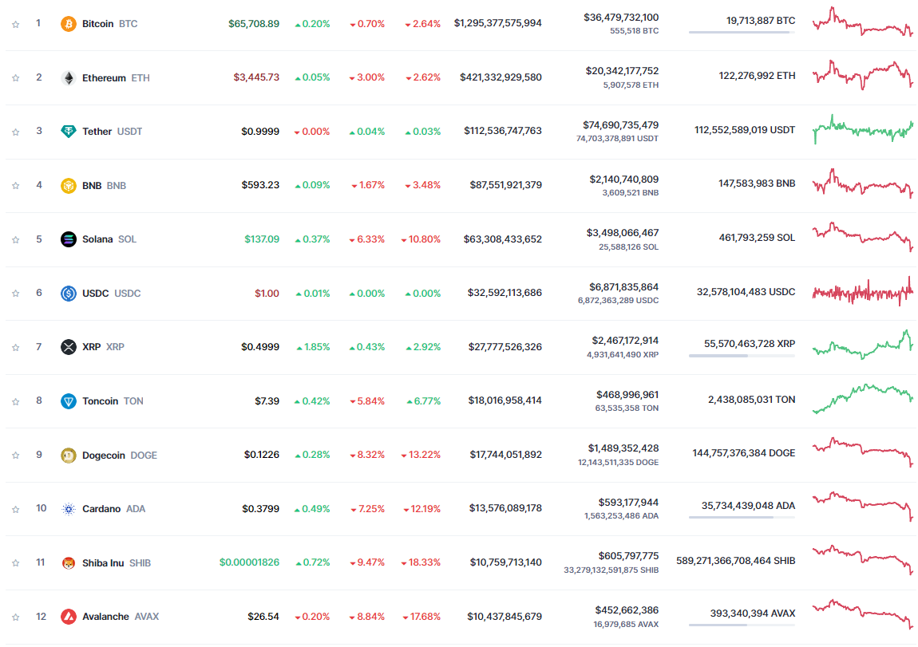Star XRP in the watchlist column
This screenshot has height=647, width=918.
pos(16,347)
